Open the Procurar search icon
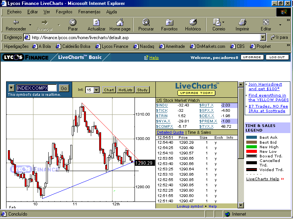The width and height of the screenshot is (293, 219). pyautogui.click(x=146, y=22)
